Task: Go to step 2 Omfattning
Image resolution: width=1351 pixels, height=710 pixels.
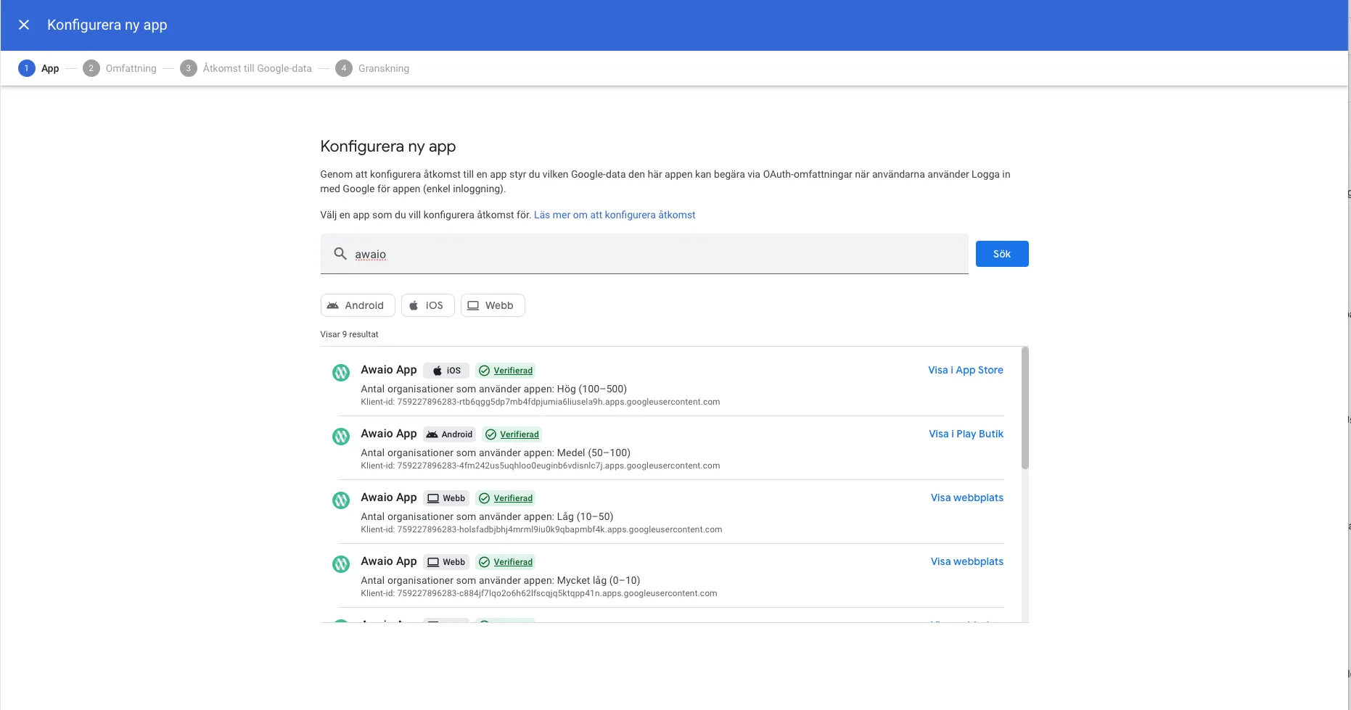Action: (120, 68)
